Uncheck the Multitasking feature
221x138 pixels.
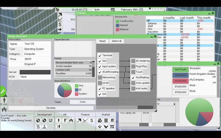[x=133, y=78]
